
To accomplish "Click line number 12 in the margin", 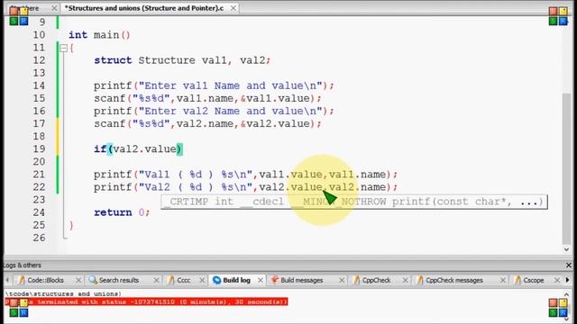I will click(39, 60).
